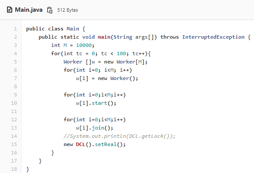Click the red DCL class name on line 15
The image size is (254, 173).
[81, 144]
